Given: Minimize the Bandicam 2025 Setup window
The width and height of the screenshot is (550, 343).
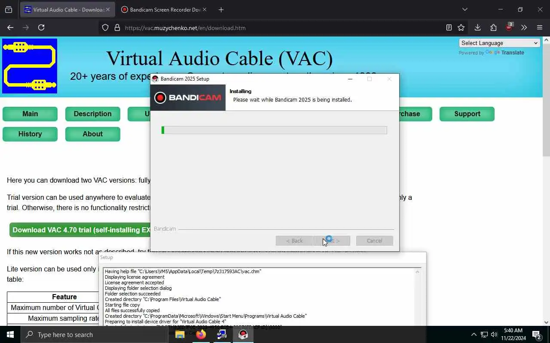Looking at the screenshot, I should pos(350,79).
